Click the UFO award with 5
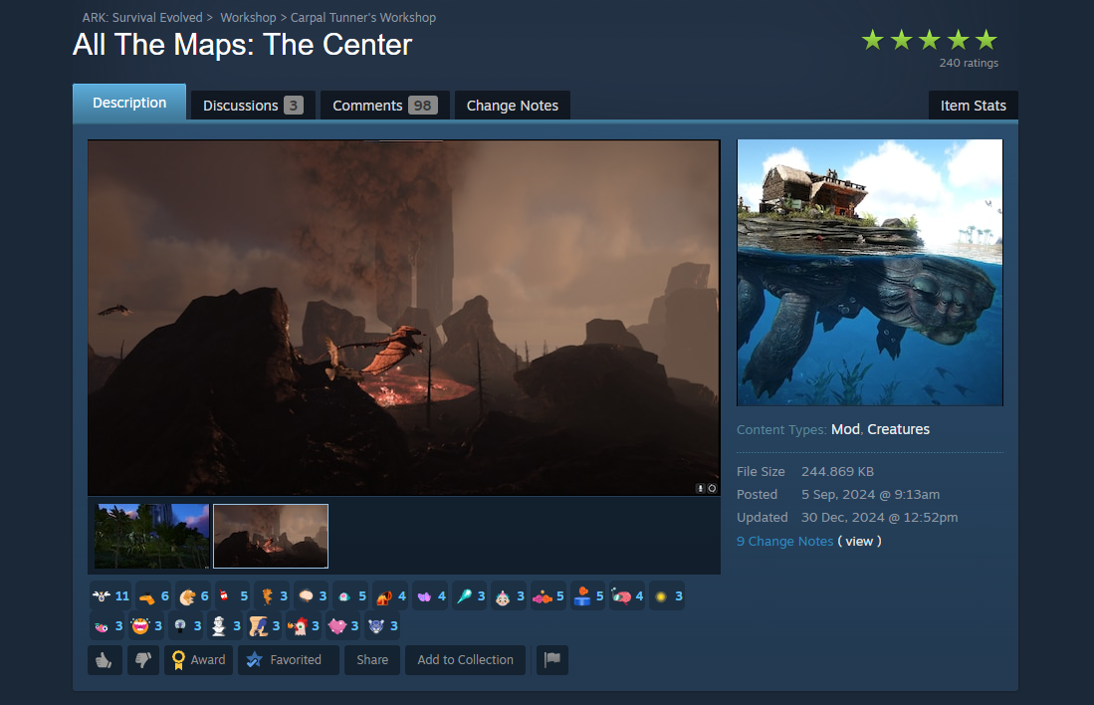The height and width of the screenshot is (705, 1094). click(x=351, y=596)
